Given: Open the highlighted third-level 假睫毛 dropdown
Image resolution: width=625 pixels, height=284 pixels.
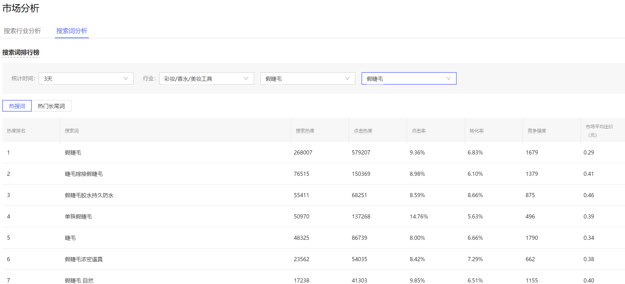Looking at the screenshot, I should 409,78.
